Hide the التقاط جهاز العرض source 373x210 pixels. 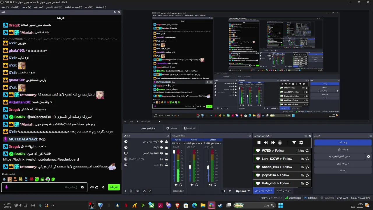click(x=161, y=153)
